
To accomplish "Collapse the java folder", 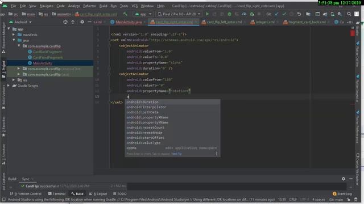I will click(14, 40).
